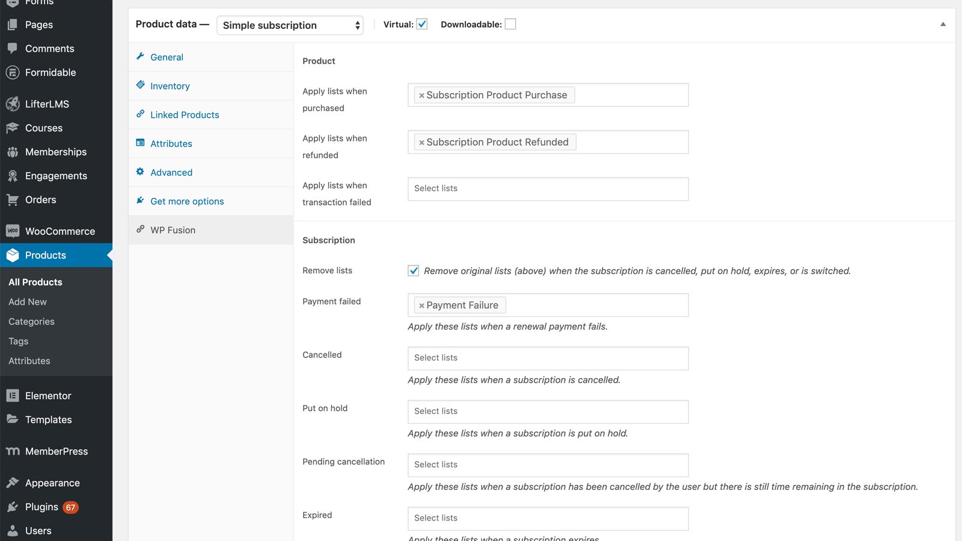
Task: Click the Memberships icon in the sidebar
Action: point(13,151)
